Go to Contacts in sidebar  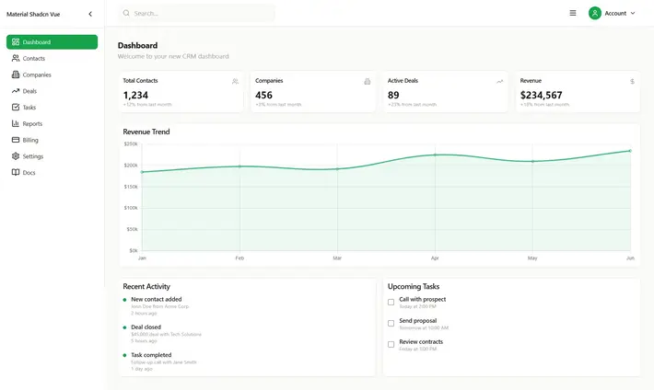point(52,58)
